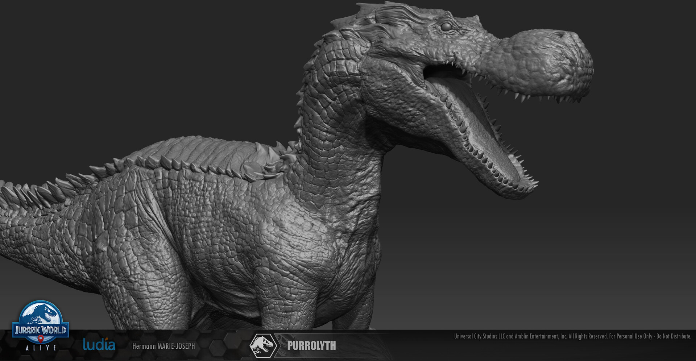Open the PURROLYTH name plate dropdown
This screenshot has height=361, width=696.
pyautogui.click(x=312, y=346)
